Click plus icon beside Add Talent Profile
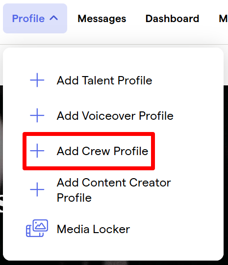228x265 pixels. click(x=37, y=80)
